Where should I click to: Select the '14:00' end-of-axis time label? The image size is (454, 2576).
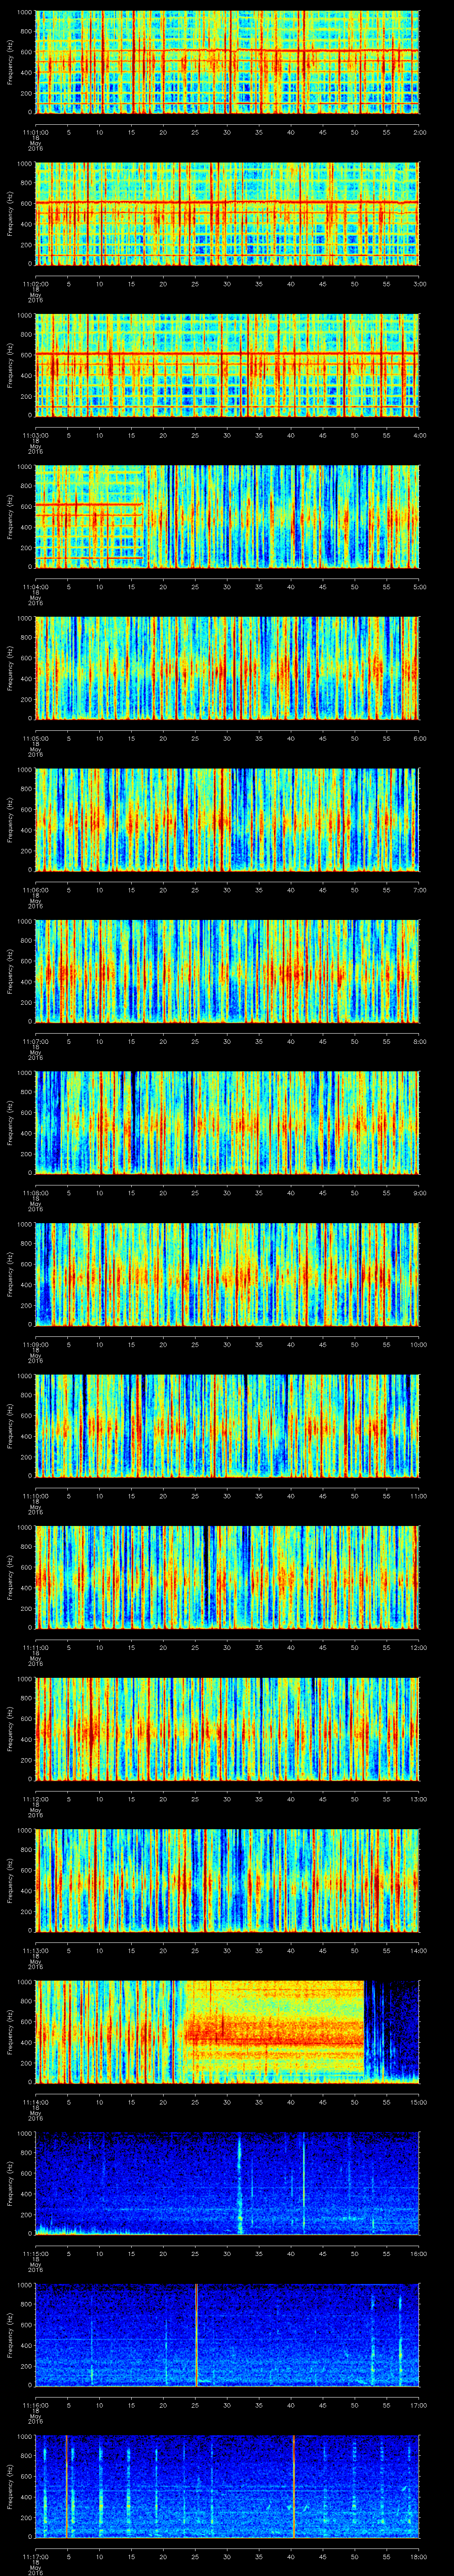click(x=419, y=1950)
